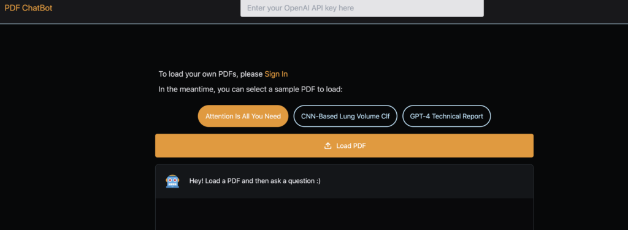Focus the OpenAI API key input field
Image resolution: width=628 pixels, height=230 pixels.
pyautogui.click(x=362, y=8)
